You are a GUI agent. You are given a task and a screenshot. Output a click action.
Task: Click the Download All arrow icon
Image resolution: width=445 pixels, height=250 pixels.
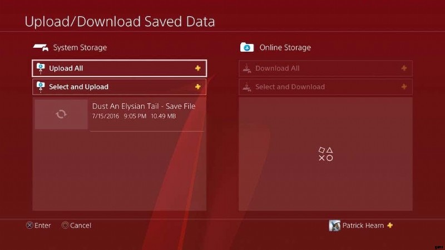tap(247, 68)
